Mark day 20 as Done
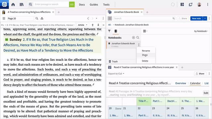Screen dimensions: 212x119 [118, 108]
